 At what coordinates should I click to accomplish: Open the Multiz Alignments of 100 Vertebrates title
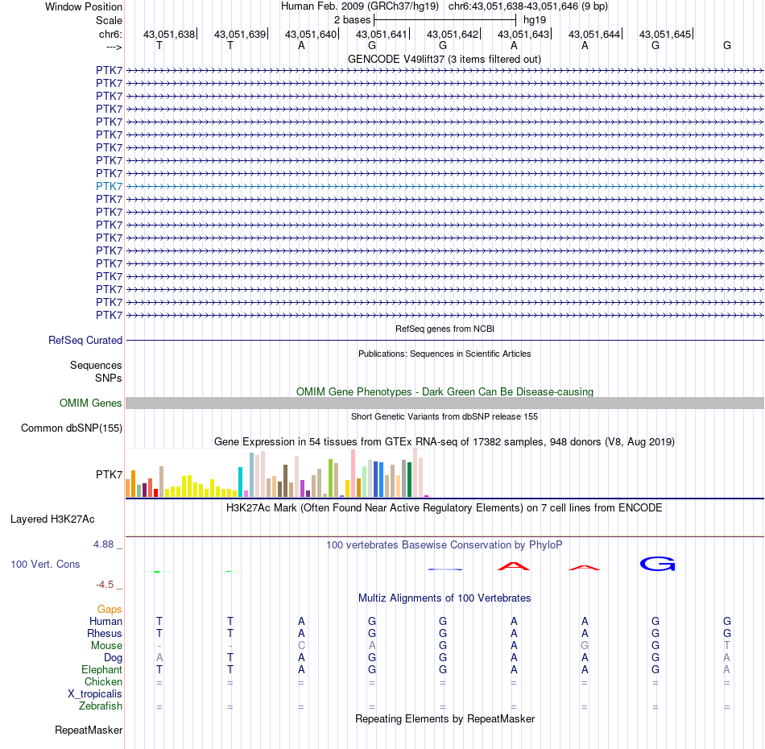(445, 598)
